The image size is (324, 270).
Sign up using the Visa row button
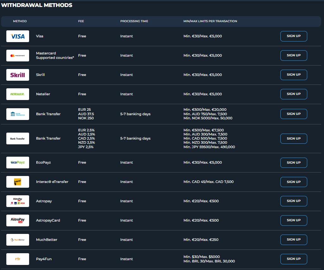point(294,36)
